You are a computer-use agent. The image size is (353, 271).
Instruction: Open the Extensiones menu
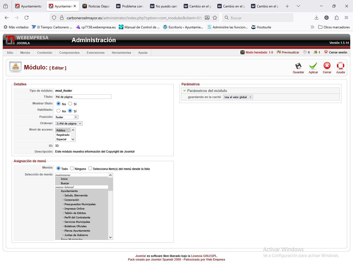(95, 53)
